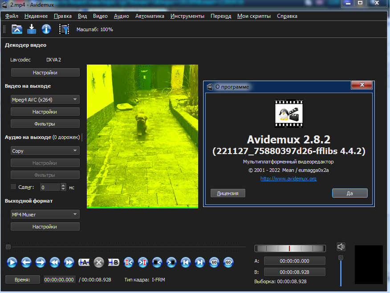
Task: Go to next frame arrow
Action: (x=41, y=262)
